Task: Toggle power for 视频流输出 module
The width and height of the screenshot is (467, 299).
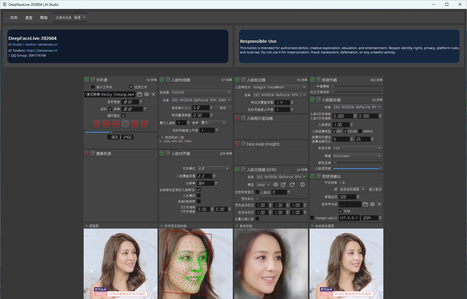Action: click(312, 176)
